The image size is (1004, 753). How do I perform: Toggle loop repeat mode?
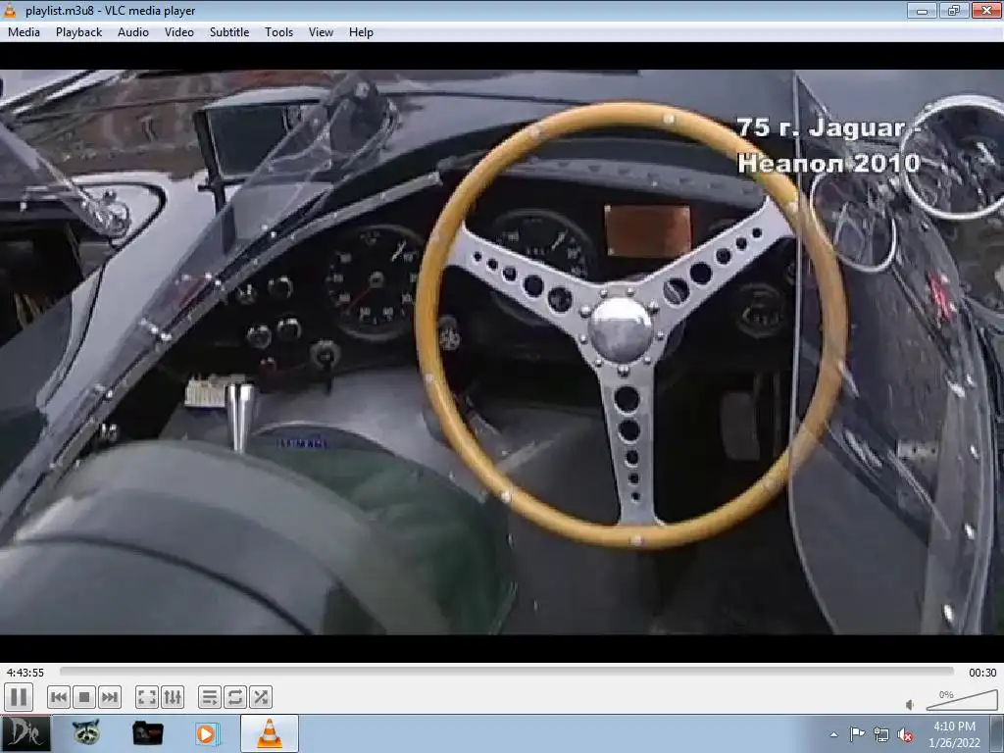pos(235,697)
